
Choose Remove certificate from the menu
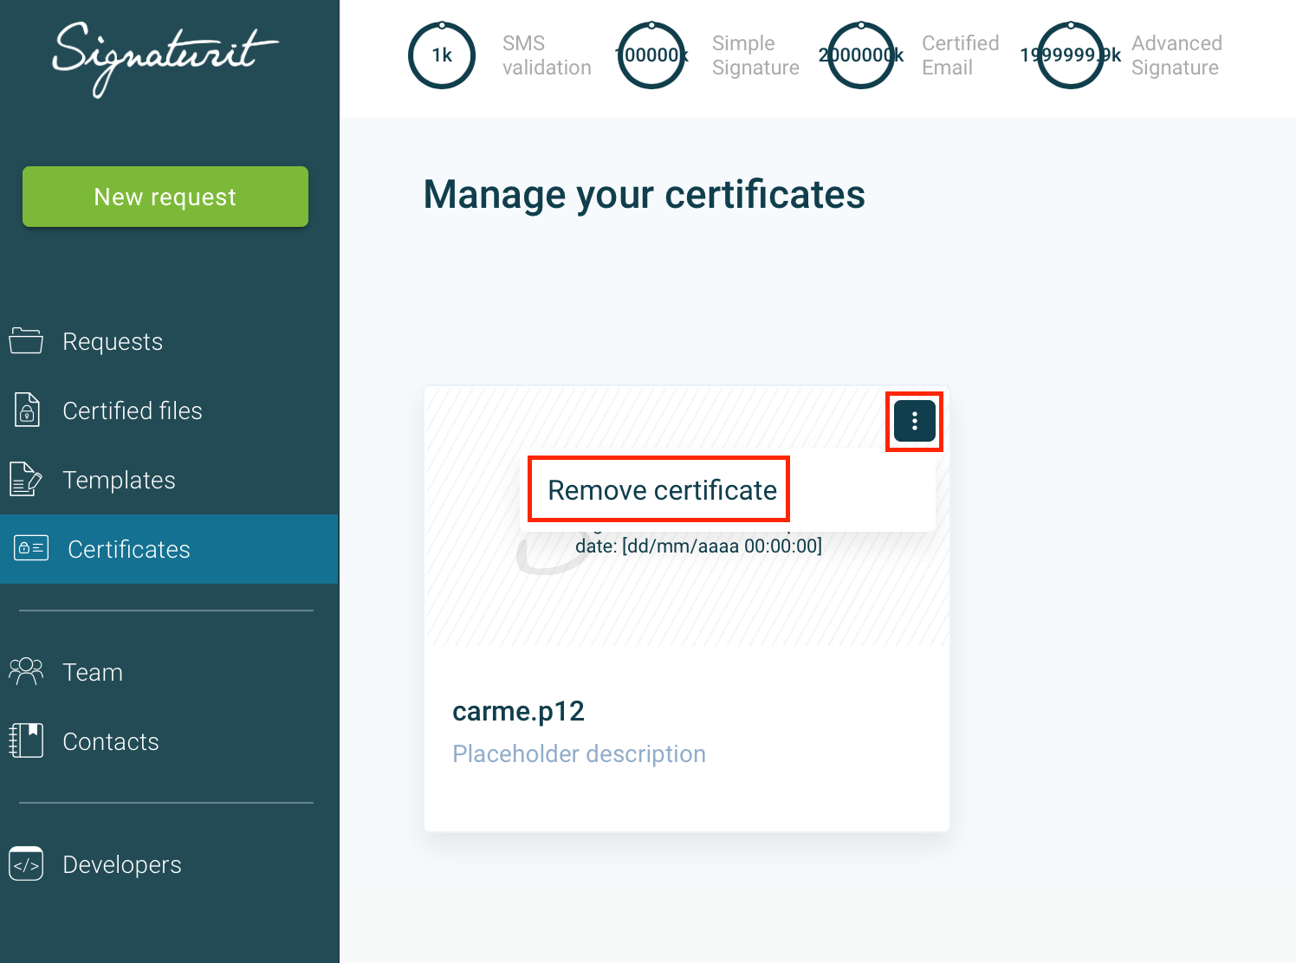pos(662,490)
